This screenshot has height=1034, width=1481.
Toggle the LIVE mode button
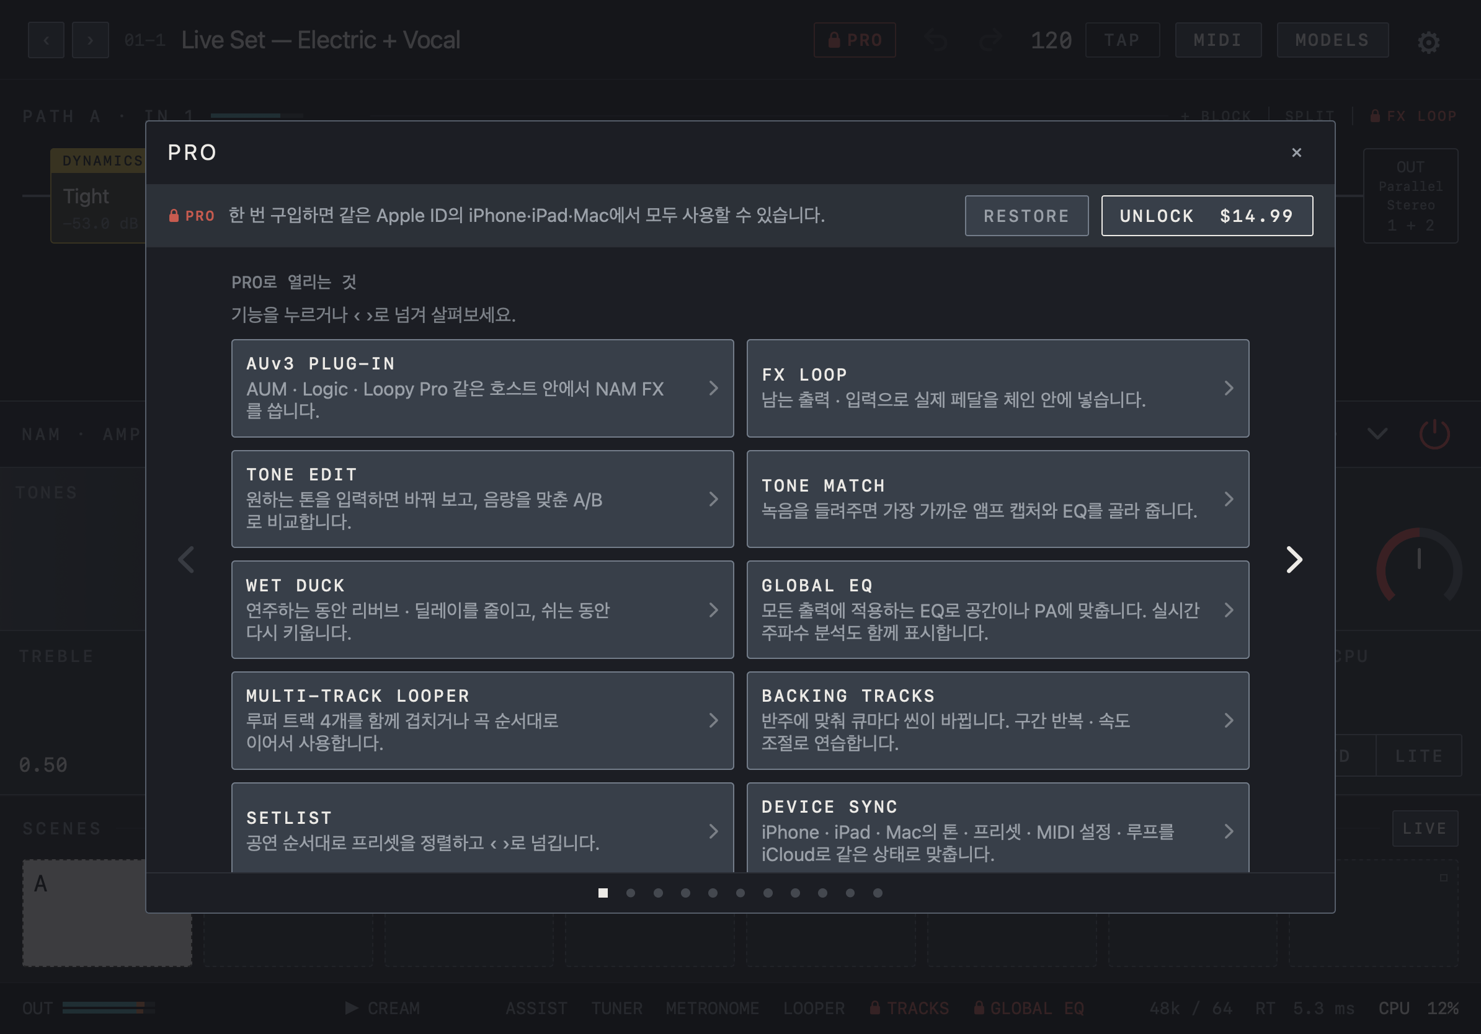pyautogui.click(x=1424, y=828)
